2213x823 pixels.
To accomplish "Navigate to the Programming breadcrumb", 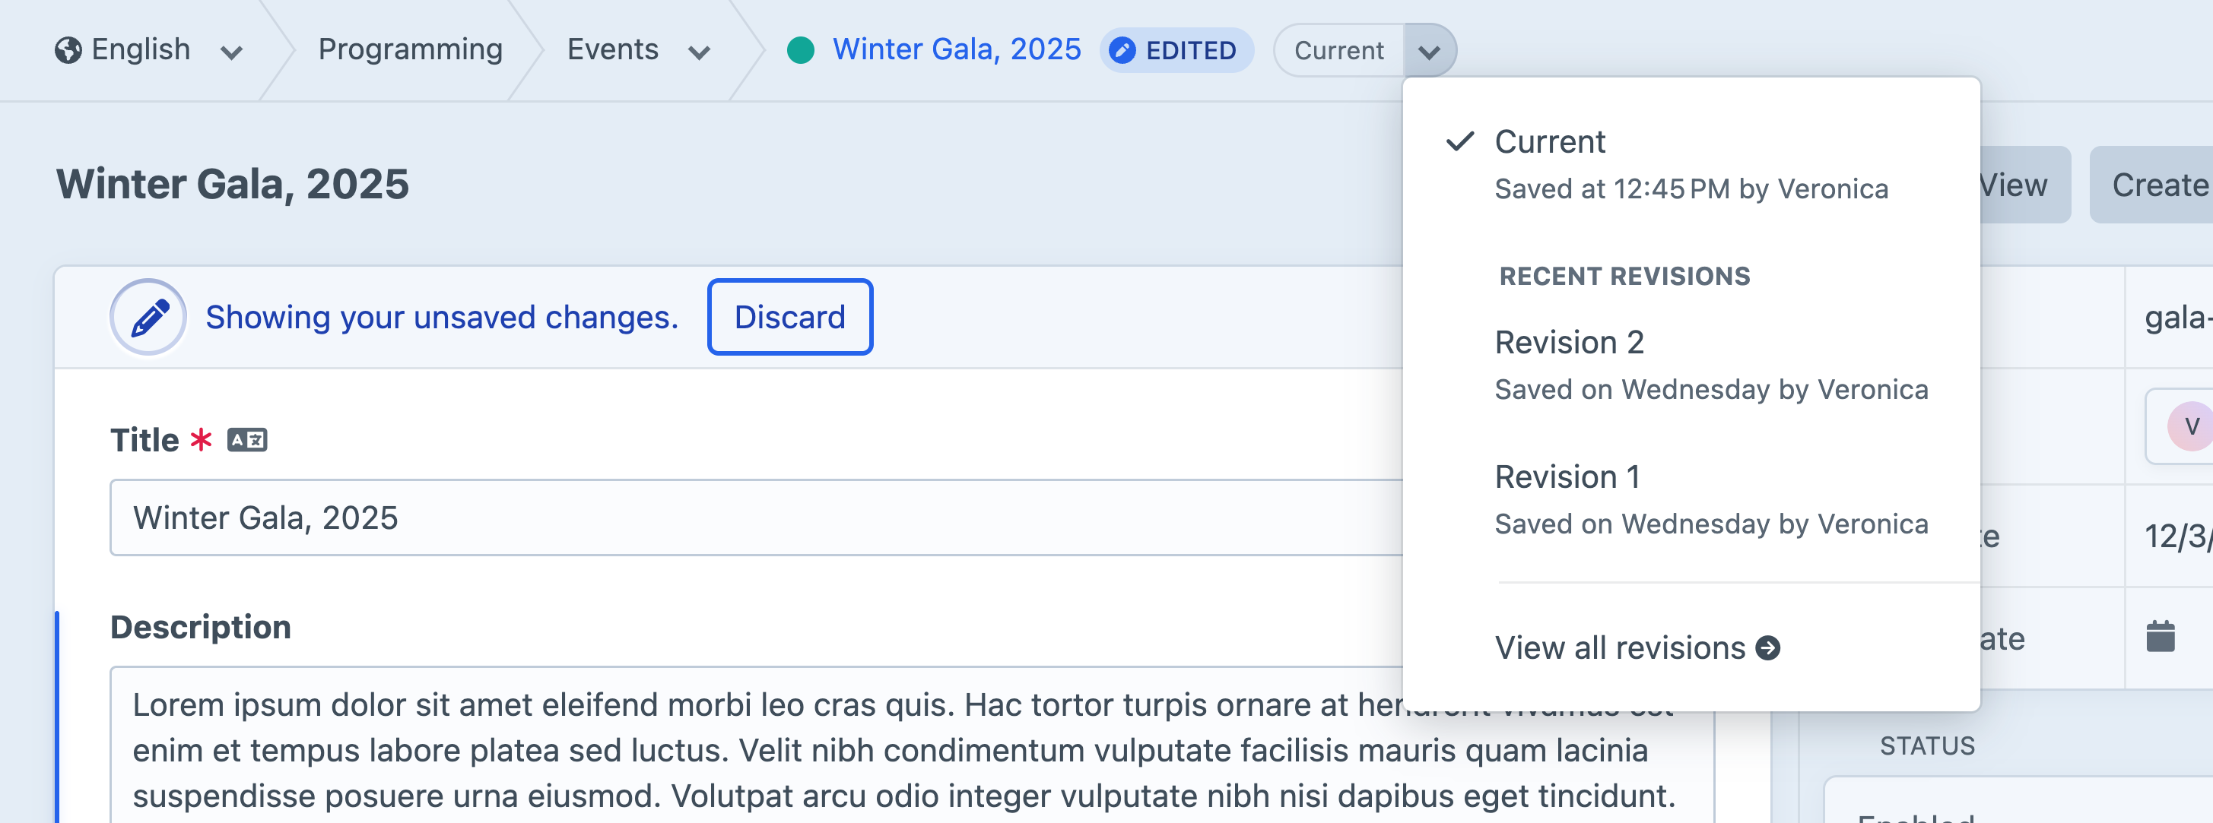I will click(x=410, y=49).
